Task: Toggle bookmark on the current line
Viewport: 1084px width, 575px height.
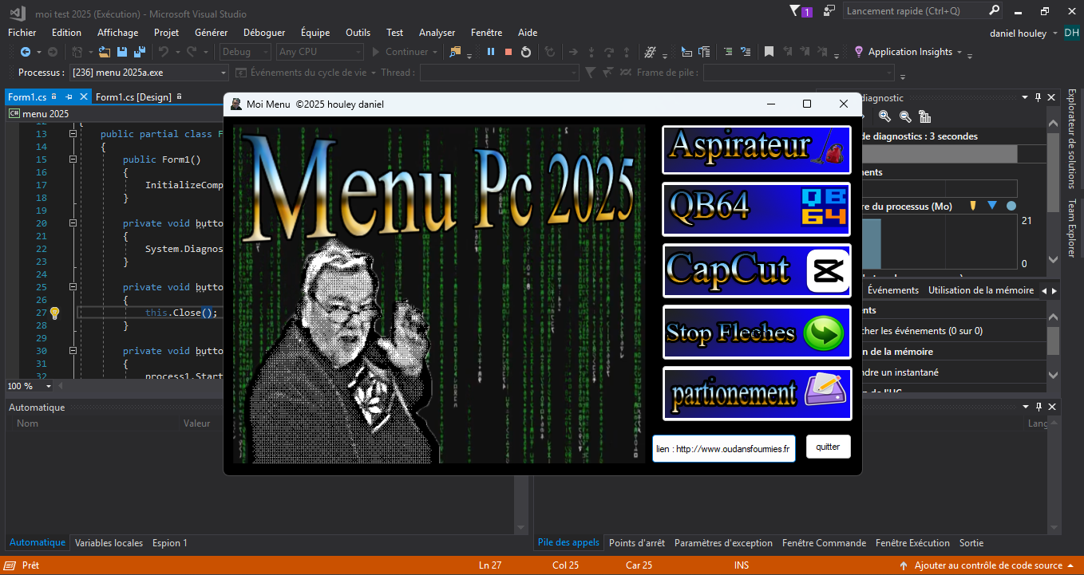Action: click(769, 52)
